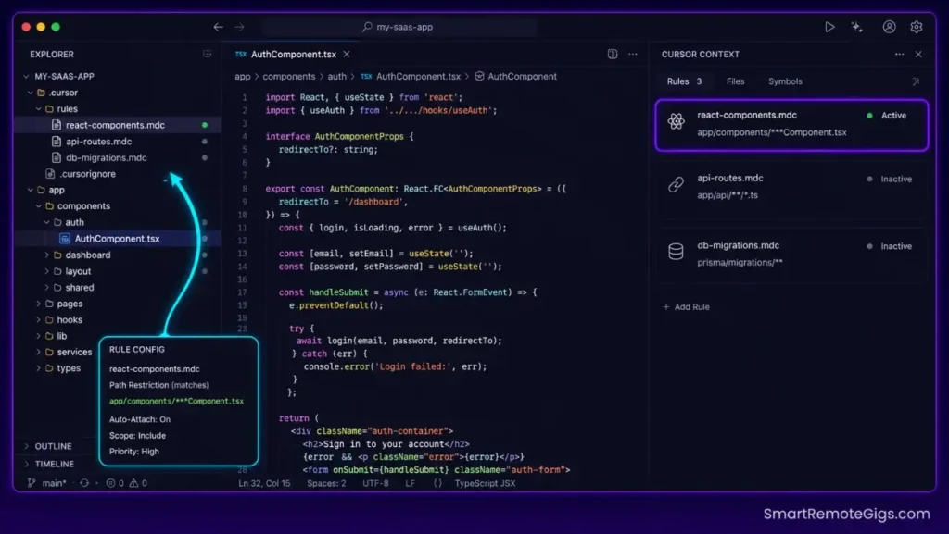Click the Ln 32, Col 15 status entry
Image resolution: width=949 pixels, height=534 pixels.
coord(264,483)
